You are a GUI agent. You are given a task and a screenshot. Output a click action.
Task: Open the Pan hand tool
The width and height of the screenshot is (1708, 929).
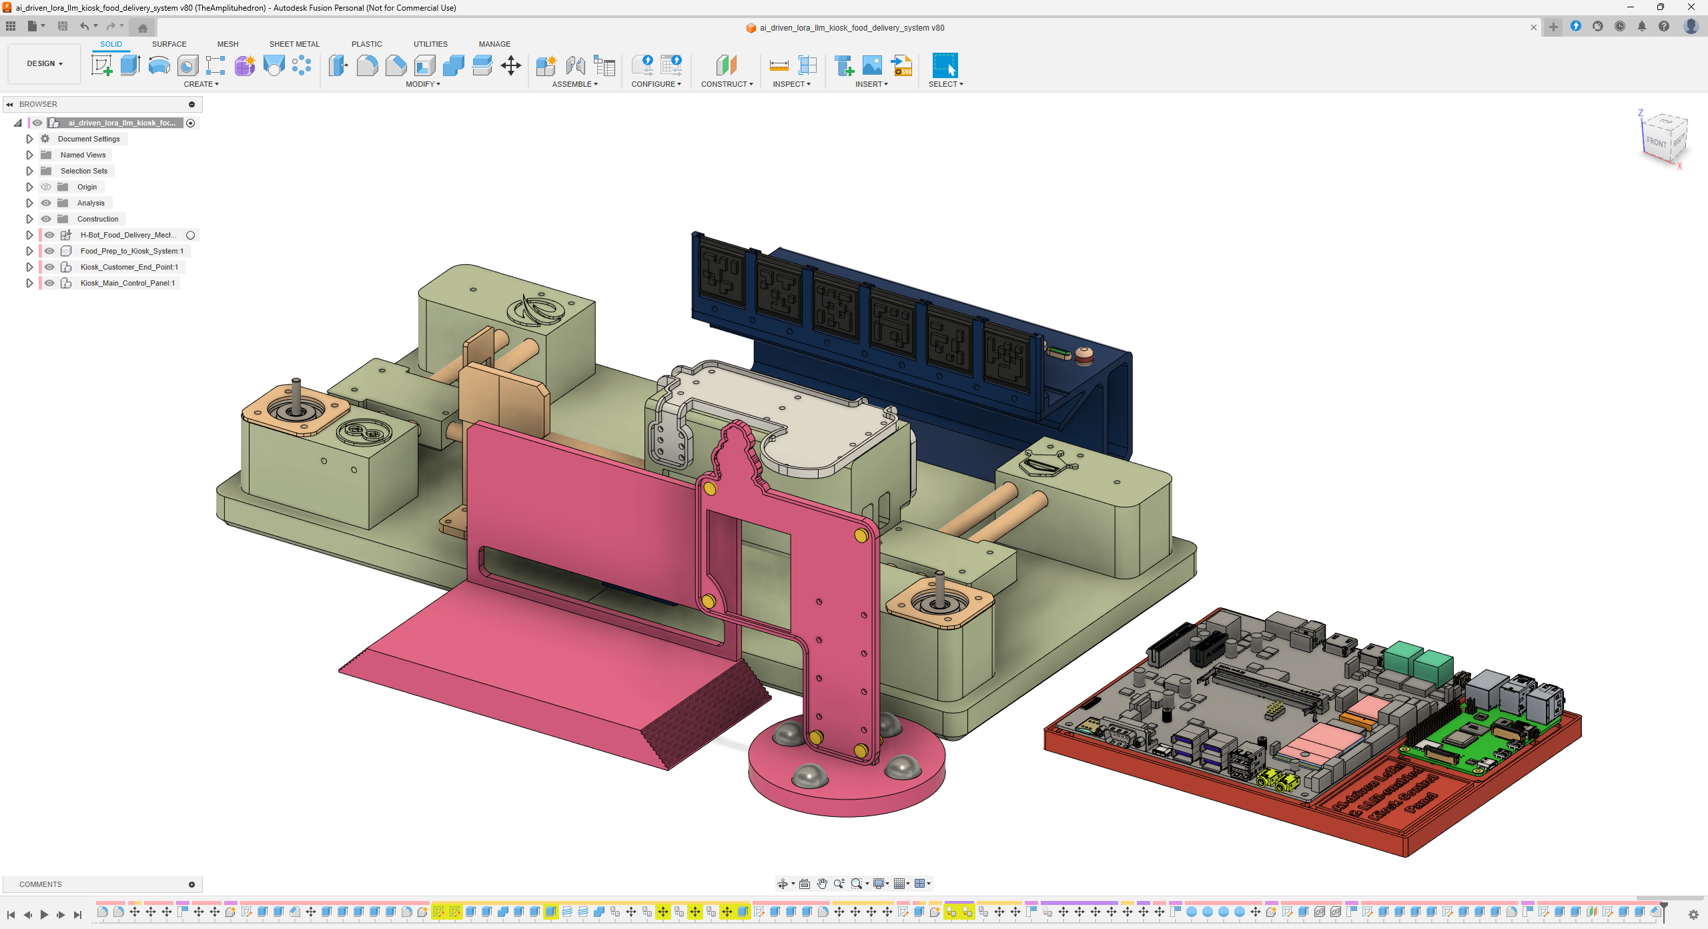822,884
